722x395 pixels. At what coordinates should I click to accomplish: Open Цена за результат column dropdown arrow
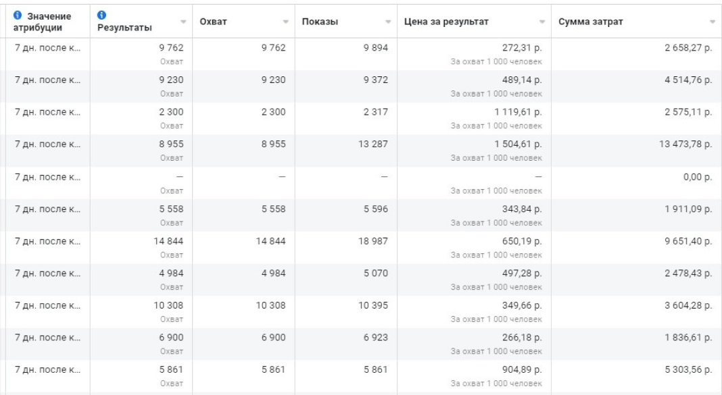point(541,22)
